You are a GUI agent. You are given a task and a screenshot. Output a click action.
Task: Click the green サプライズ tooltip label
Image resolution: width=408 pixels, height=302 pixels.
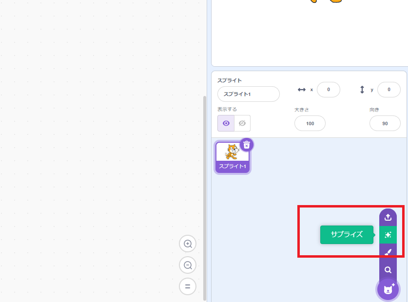click(x=347, y=234)
